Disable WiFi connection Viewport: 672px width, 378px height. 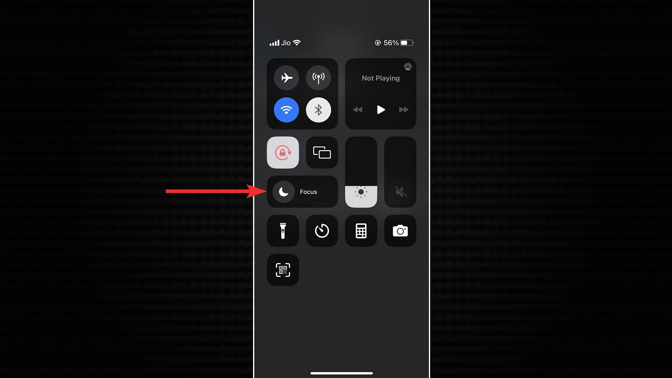(286, 110)
